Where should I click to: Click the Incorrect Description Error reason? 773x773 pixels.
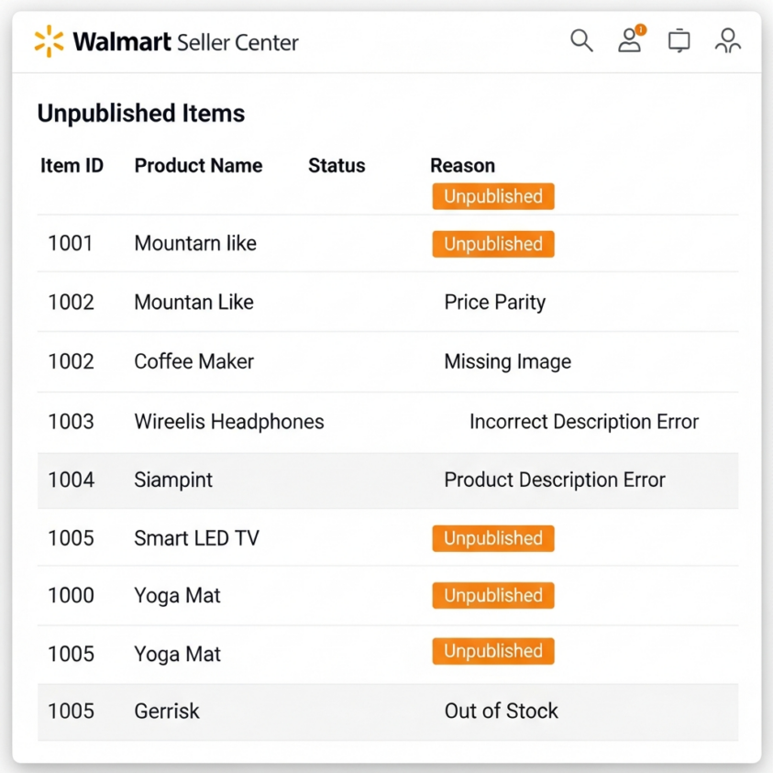(x=584, y=422)
